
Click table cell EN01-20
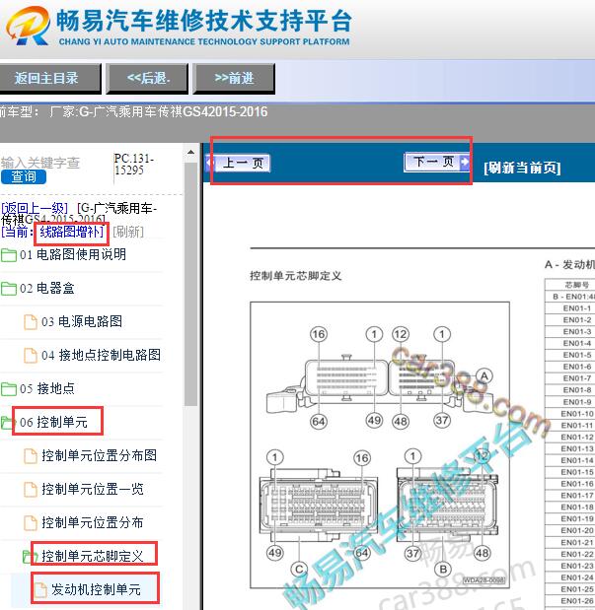pyautogui.click(x=576, y=530)
